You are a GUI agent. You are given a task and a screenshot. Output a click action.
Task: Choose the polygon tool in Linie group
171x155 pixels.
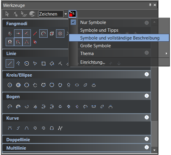pyautogui.click(x=27, y=63)
